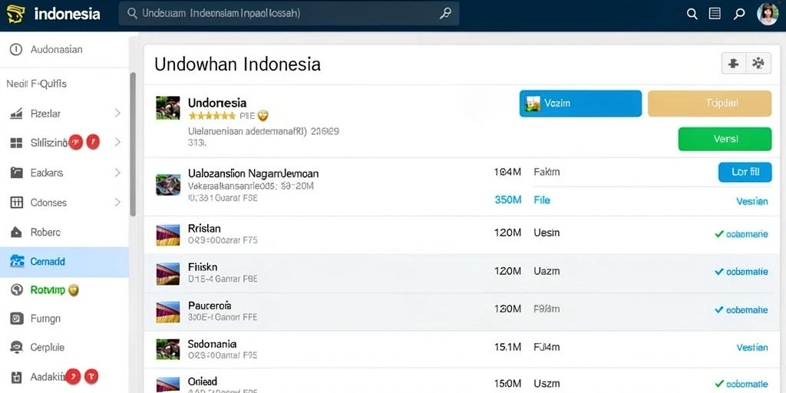
Task: Open search icon in top-right header
Action: [692, 14]
